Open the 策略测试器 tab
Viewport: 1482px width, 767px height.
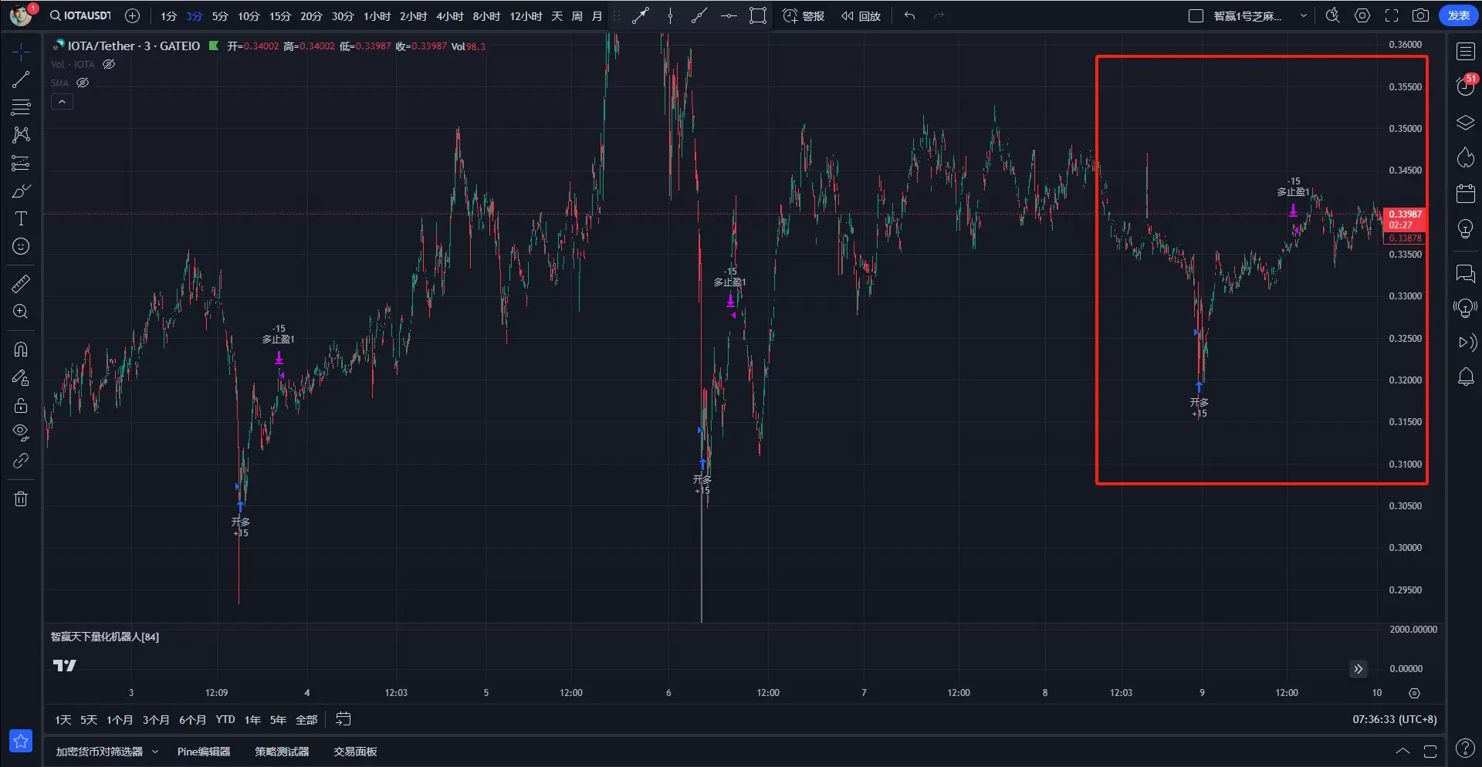pyautogui.click(x=282, y=752)
